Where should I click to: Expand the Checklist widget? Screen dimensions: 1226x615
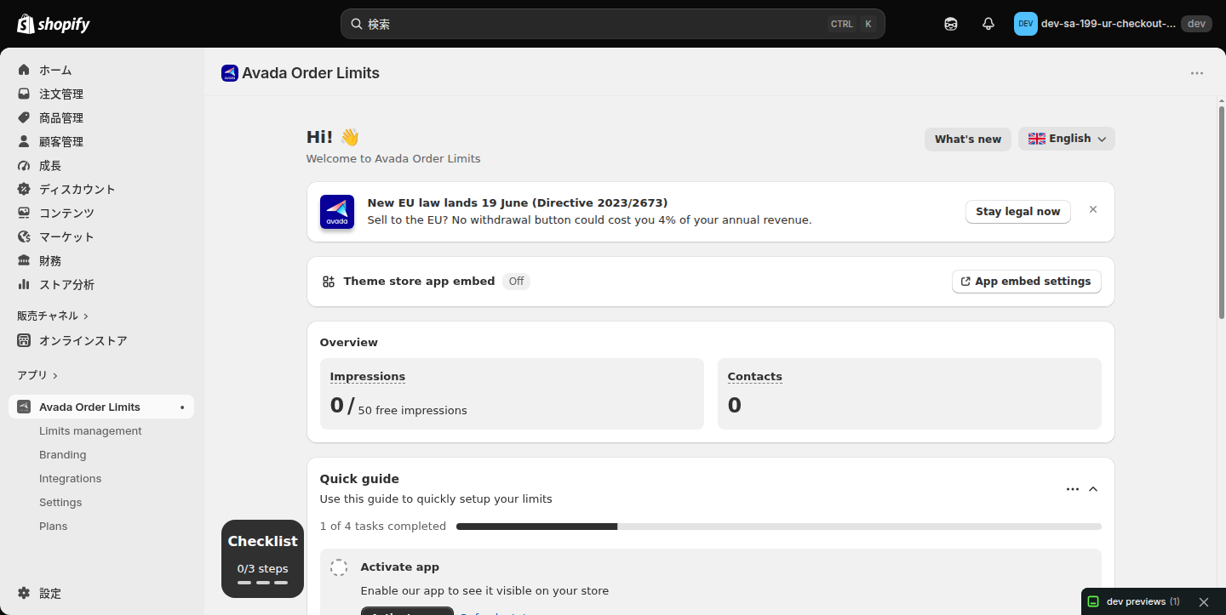pyautogui.click(x=262, y=559)
